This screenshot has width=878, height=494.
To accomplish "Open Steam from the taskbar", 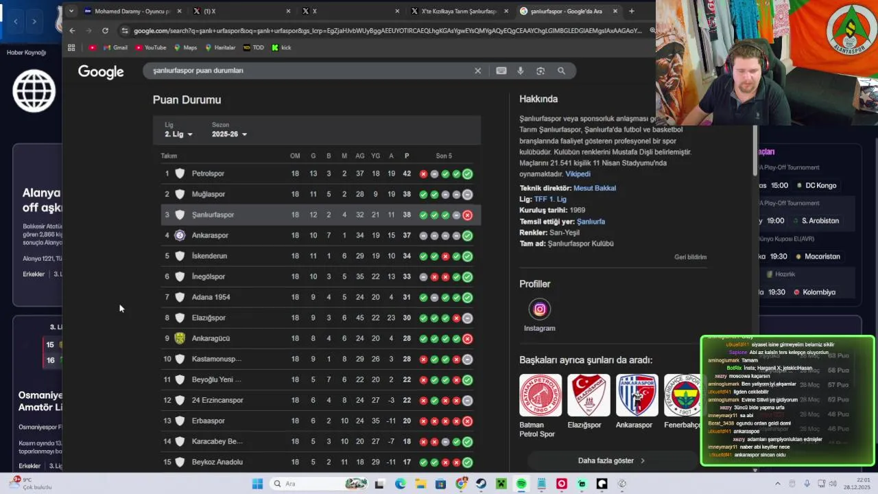I will pyautogui.click(x=481, y=484).
